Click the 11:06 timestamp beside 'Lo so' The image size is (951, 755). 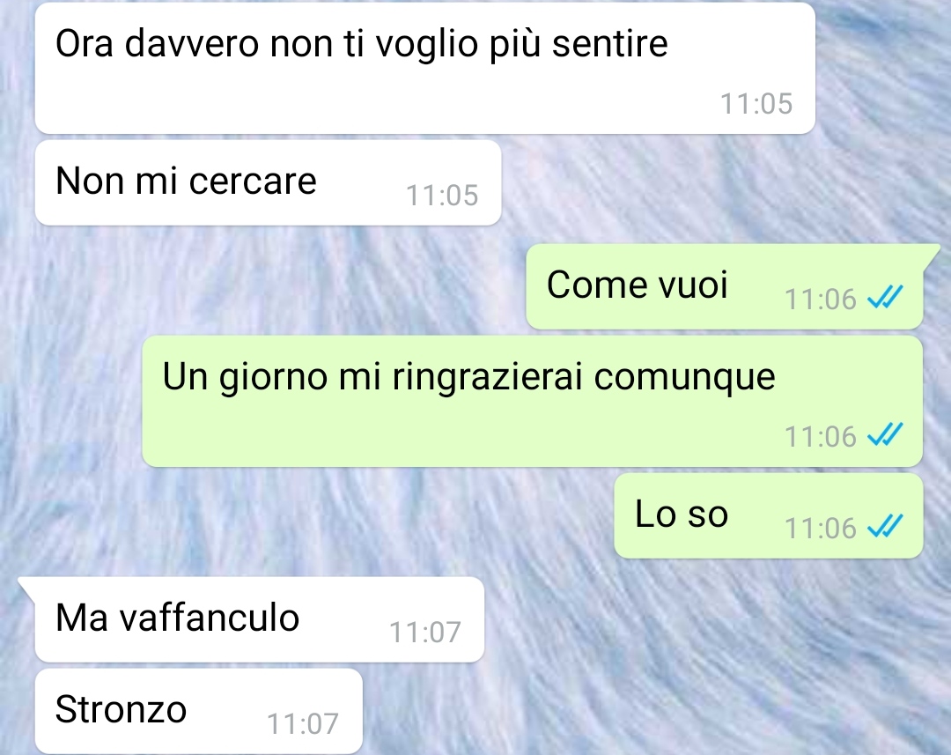pyautogui.click(x=820, y=528)
